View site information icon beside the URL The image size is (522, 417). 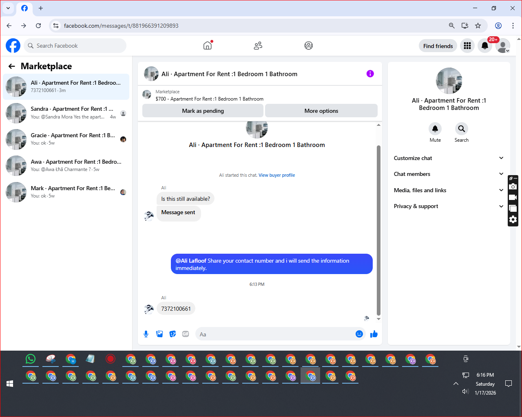[x=56, y=26]
